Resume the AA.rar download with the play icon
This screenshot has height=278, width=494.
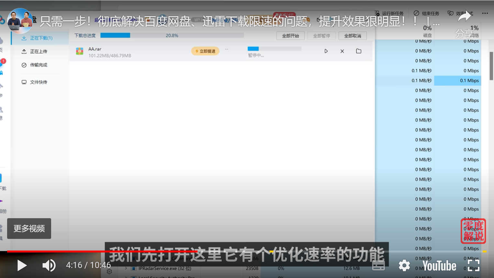pyautogui.click(x=326, y=51)
